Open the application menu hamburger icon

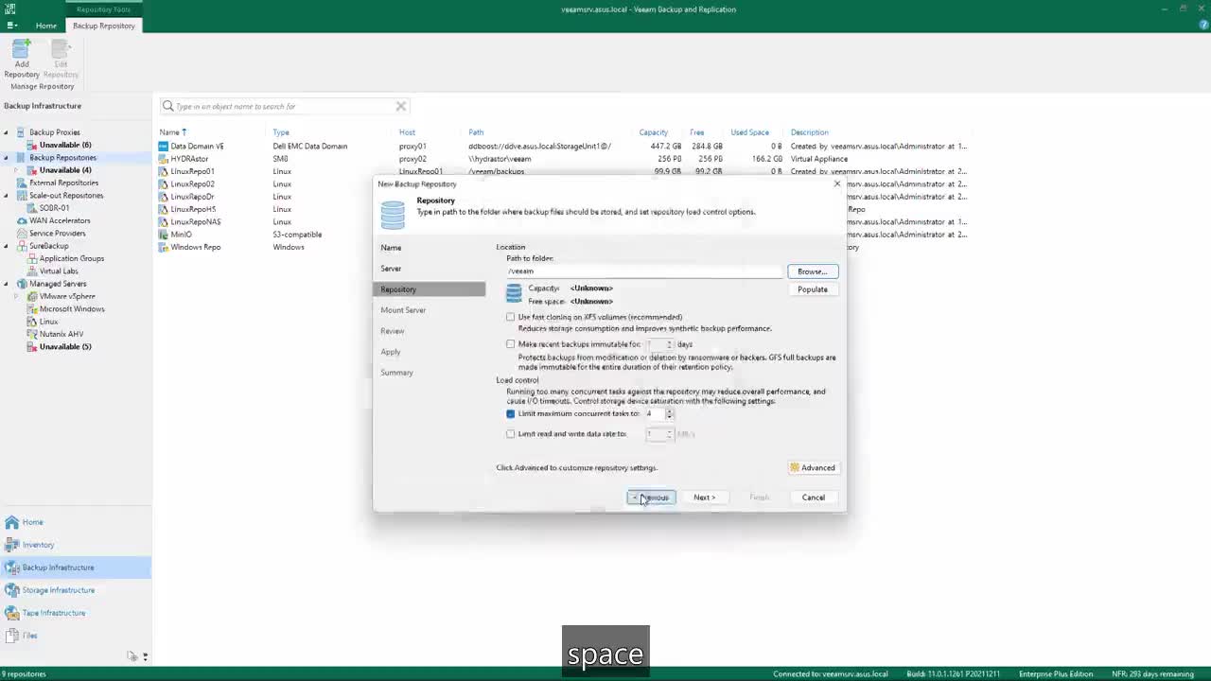click(x=11, y=26)
